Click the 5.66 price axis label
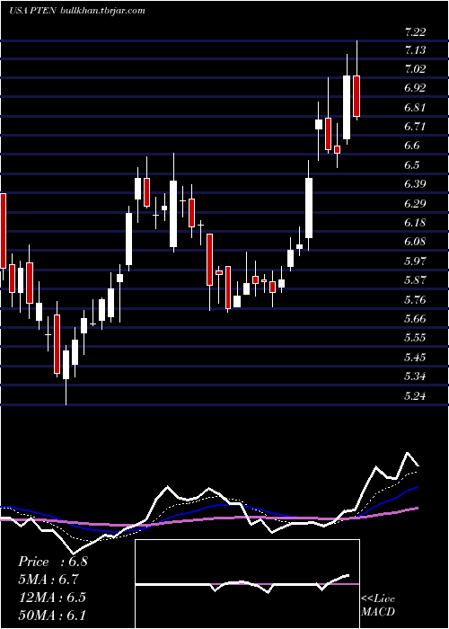 pyautogui.click(x=415, y=319)
